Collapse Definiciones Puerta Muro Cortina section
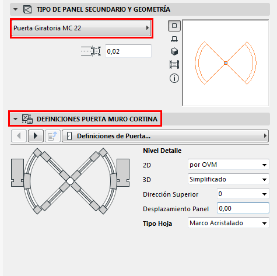The height and width of the screenshot is (276, 277). pyautogui.click(x=15, y=119)
